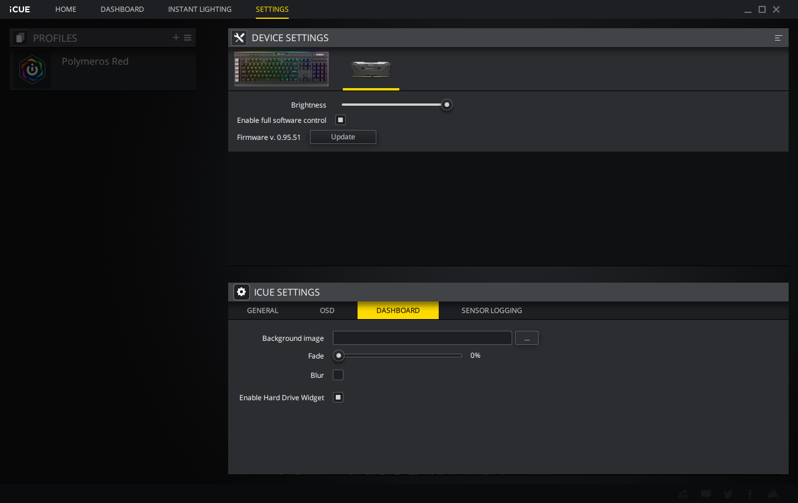The image size is (798, 503).
Task: Select the RAM memory module thumbnail
Action: 371,69
